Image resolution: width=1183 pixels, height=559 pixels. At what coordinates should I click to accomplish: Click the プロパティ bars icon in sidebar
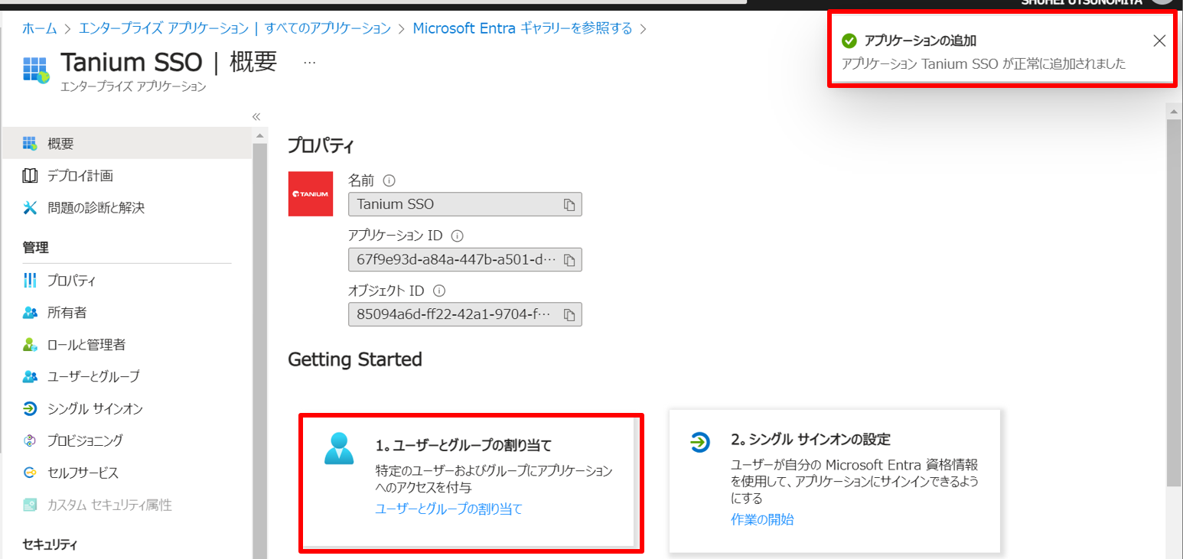point(30,280)
